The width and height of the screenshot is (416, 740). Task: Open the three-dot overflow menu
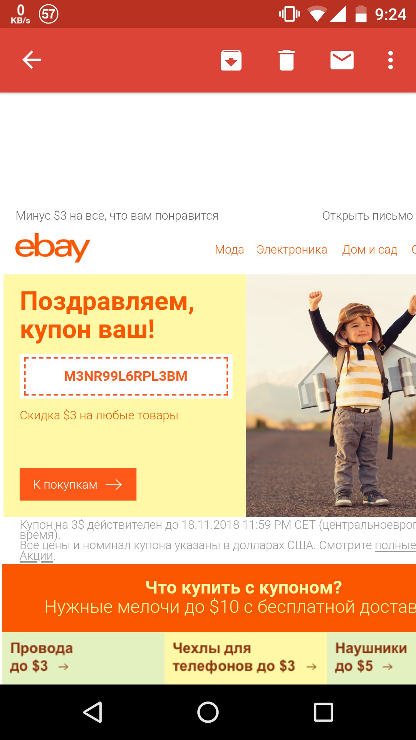(x=391, y=60)
